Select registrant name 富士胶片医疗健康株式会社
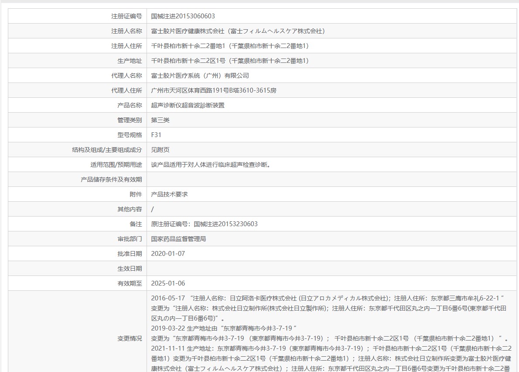 pos(188,31)
